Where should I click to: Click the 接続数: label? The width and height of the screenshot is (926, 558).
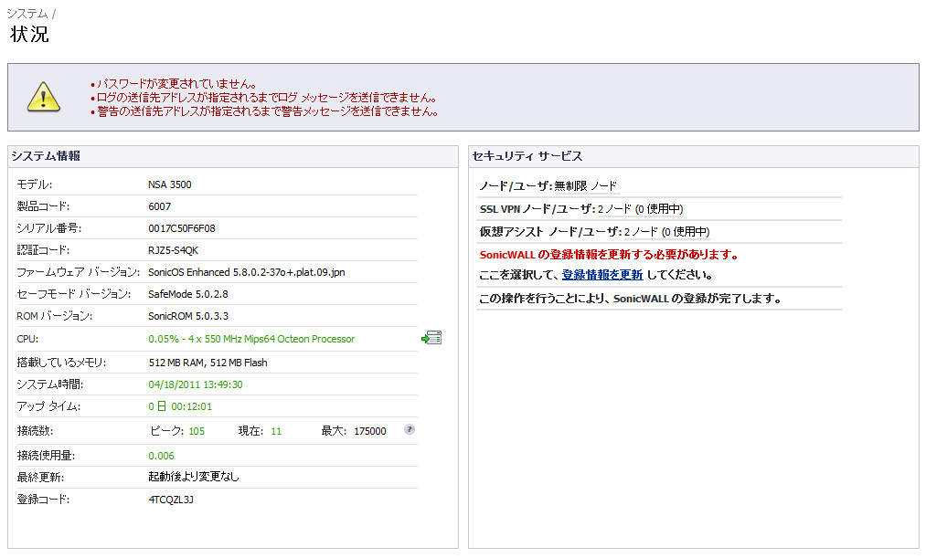click(35, 431)
